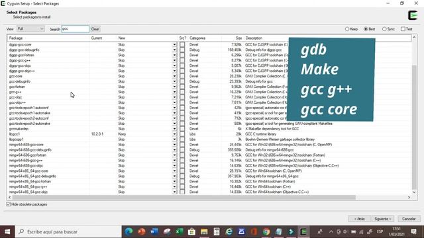
Task: Show hidden system tray icons
Action: pos(331,231)
